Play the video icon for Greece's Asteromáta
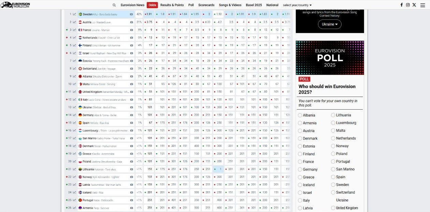430x212 pixels. 131,154
